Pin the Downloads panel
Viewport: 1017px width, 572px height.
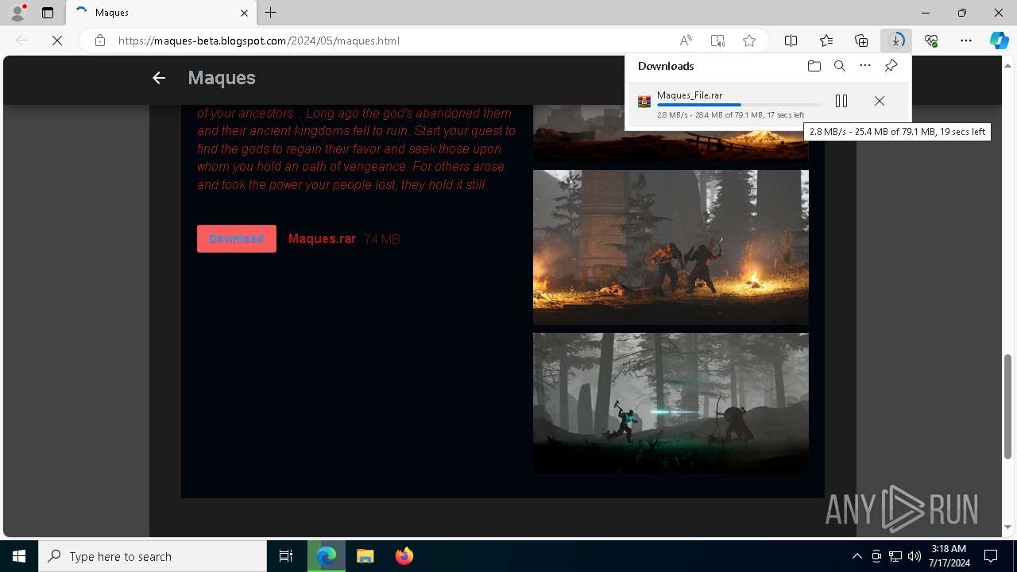[891, 66]
